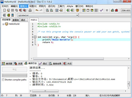Click the compile log horizontal scrollbar thumb
Viewport: 132px width, 98px height.
45,91
